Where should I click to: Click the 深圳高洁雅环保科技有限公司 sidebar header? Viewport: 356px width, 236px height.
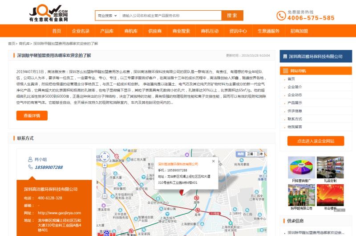(316, 56)
